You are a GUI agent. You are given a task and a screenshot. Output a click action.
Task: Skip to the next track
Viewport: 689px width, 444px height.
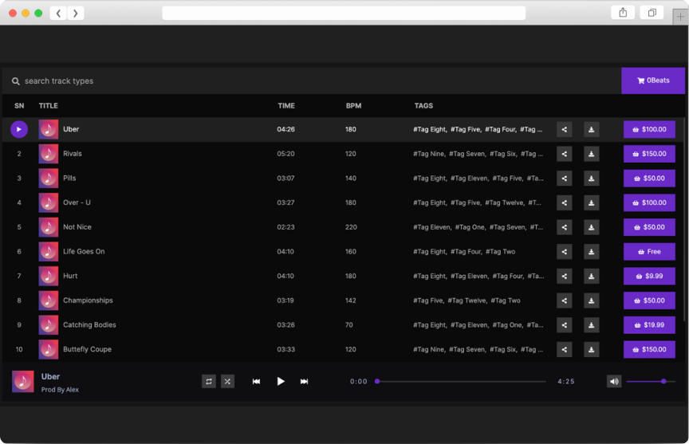coord(304,382)
